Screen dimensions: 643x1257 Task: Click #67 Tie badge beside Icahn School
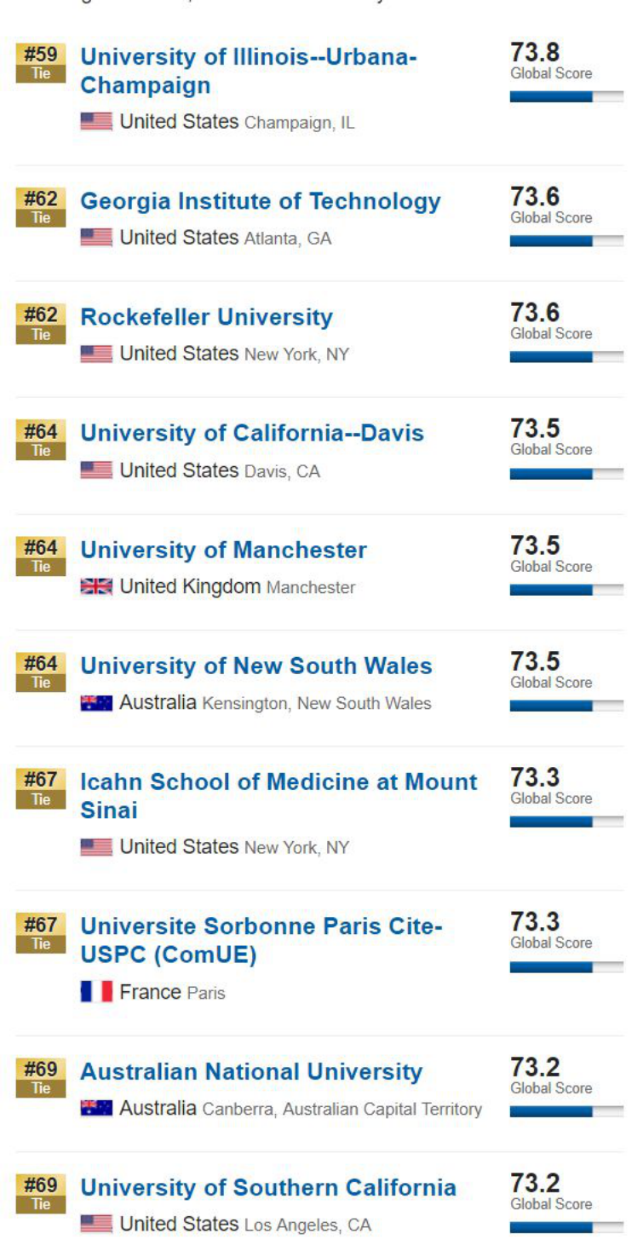tap(41, 788)
